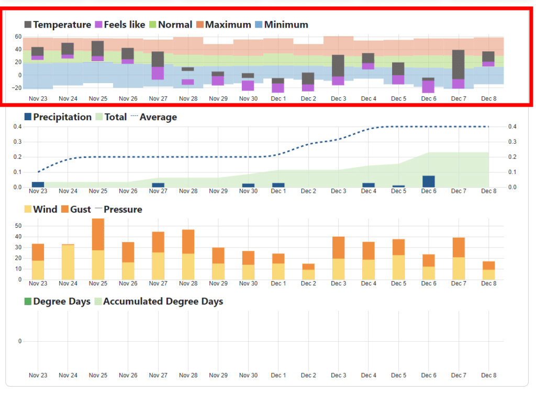Click the Maximum legend color swatch
Screen dimensions: 536x394
(x=199, y=25)
